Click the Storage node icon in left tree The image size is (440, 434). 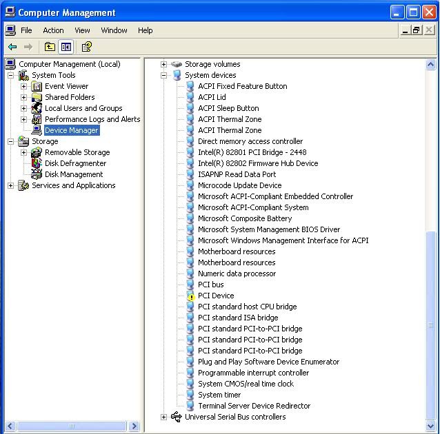tap(23, 142)
